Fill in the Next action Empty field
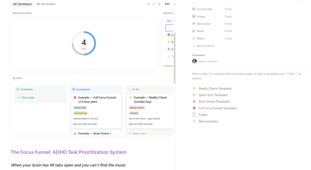The height and width of the screenshot is (170, 311). click(228, 24)
